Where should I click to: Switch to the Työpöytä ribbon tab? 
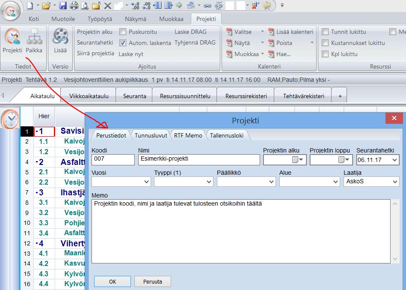[x=100, y=19]
